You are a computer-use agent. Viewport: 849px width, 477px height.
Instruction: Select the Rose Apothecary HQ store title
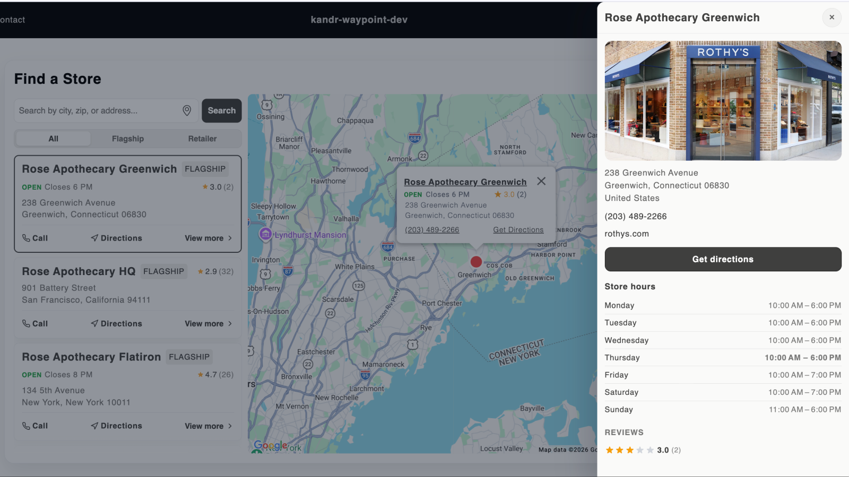tap(79, 271)
